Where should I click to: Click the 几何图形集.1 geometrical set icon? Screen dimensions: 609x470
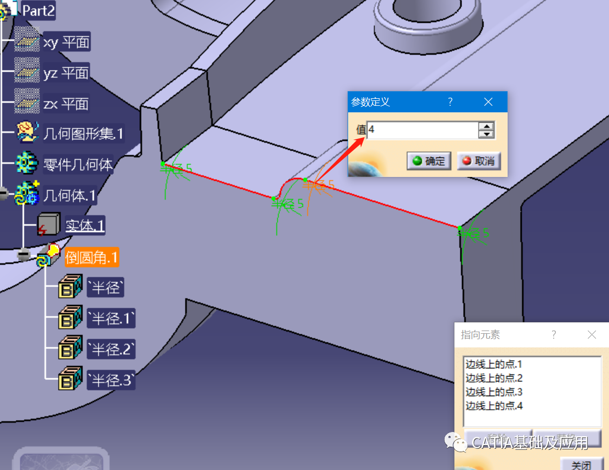click(27, 132)
